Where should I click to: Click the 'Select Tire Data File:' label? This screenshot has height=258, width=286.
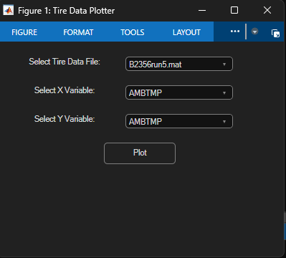coord(65,62)
